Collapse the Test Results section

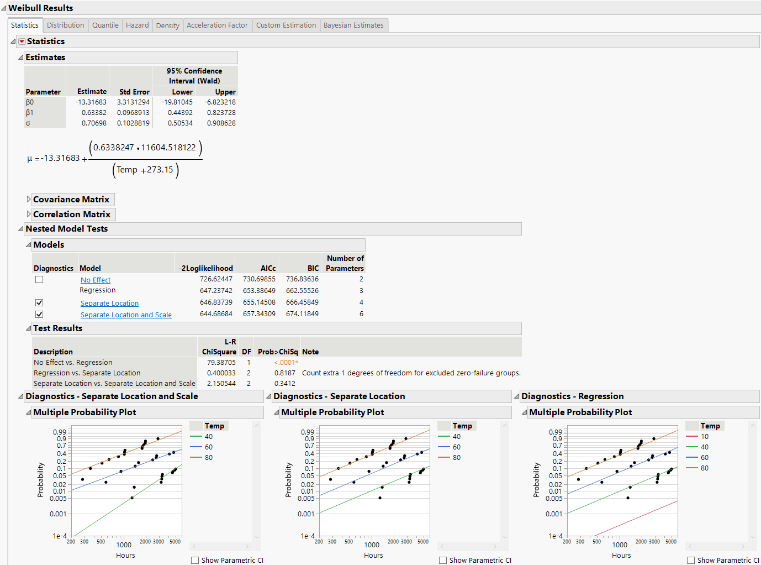click(27, 328)
